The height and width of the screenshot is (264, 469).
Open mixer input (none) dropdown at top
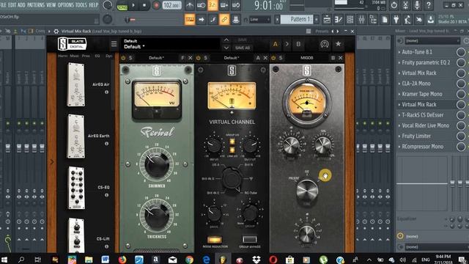(432, 41)
